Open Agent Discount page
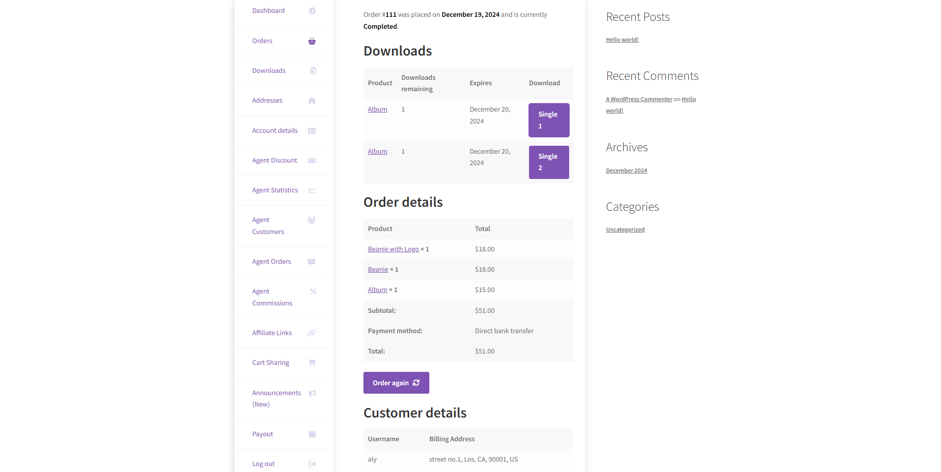Screen dimensions: 941x472 (x=275, y=161)
